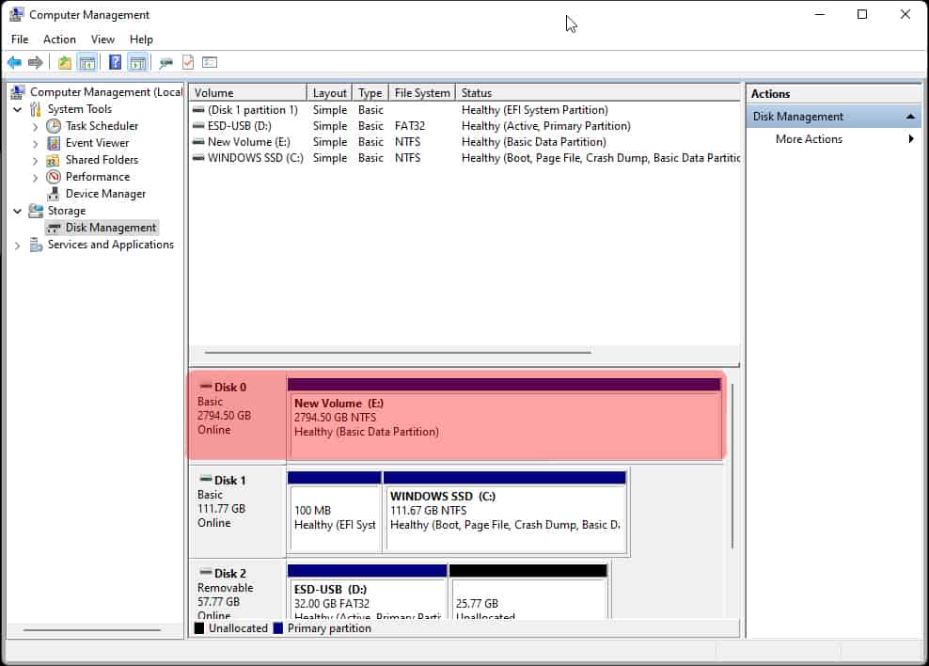
Task: Click the Storage icon in the tree
Action: 36,211
